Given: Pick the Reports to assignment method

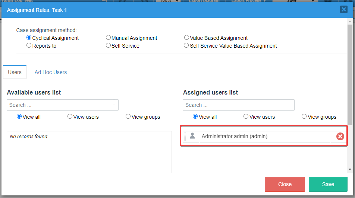Looking at the screenshot, I should click(29, 45).
